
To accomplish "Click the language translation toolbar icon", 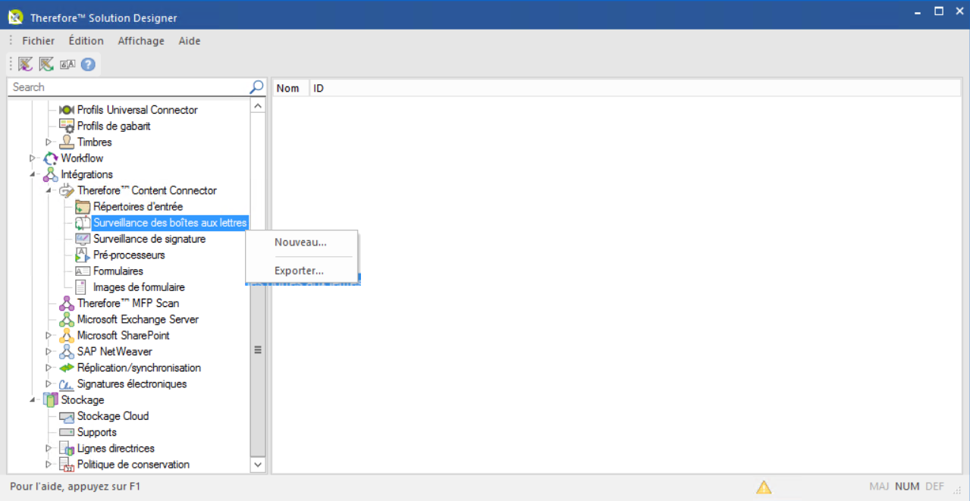I will click(67, 64).
